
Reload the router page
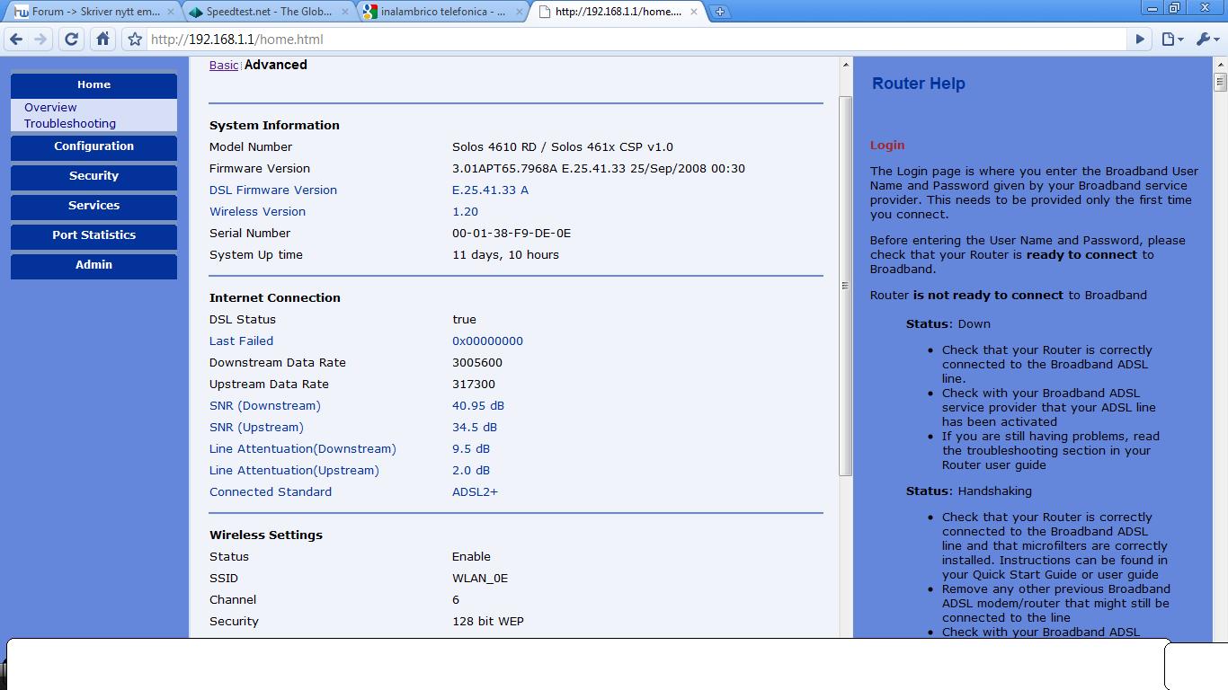[72, 39]
